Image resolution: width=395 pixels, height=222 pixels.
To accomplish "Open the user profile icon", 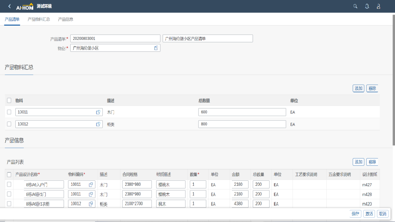I will click(379, 6).
